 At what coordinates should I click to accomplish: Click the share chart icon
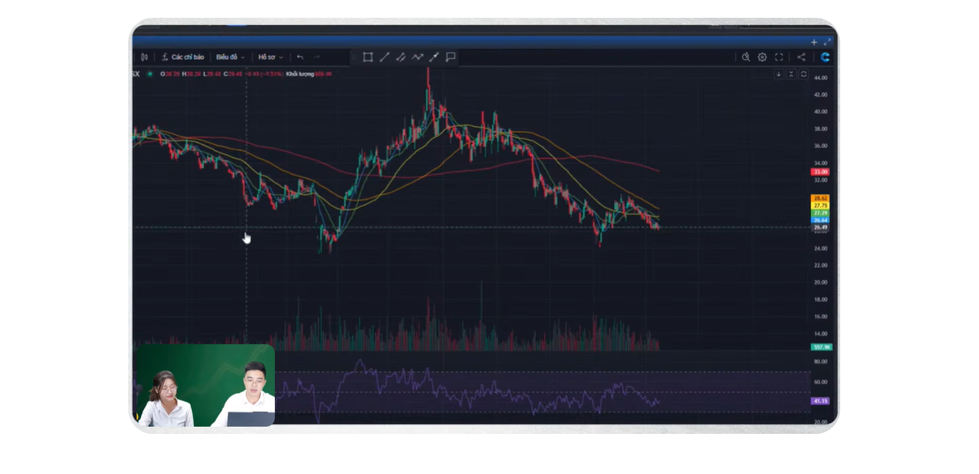coord(801,57)
